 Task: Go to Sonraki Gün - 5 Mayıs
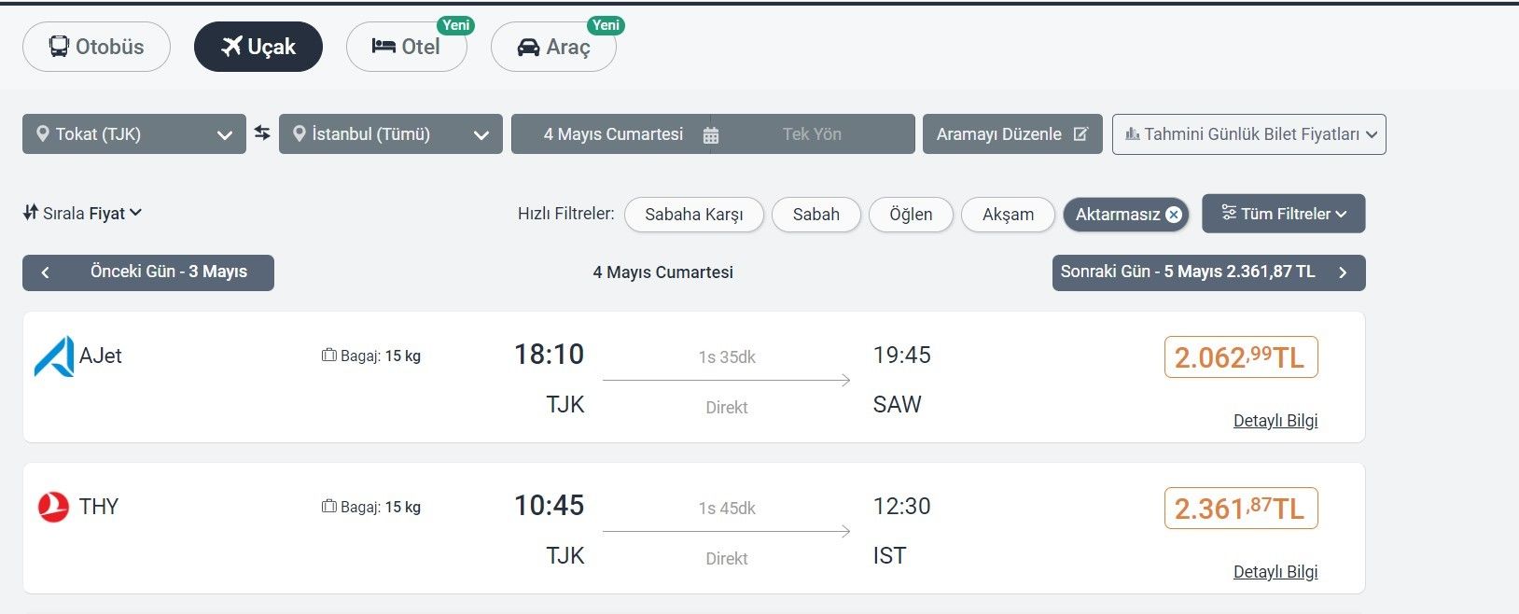pyautogui.click(x=1209, y=272)
